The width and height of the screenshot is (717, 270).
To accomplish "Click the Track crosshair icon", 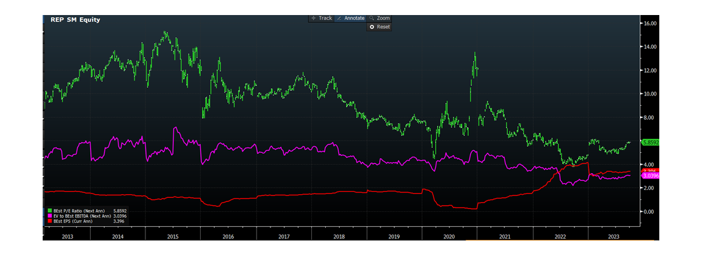I will click(313, 18).
